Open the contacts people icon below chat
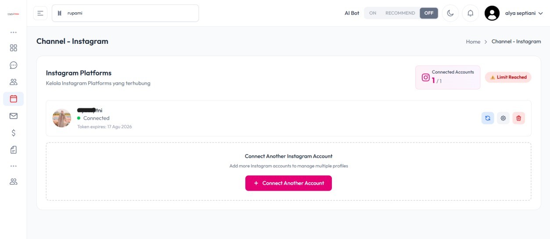 coord(13,82)
